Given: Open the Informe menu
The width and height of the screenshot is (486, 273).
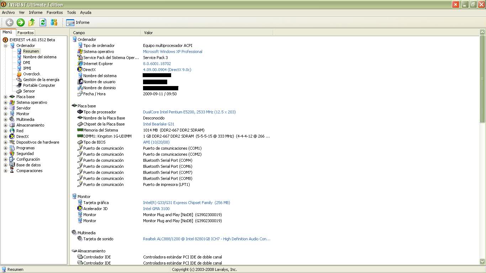Looking at the screenshot, I should pyautogui.click(x=36, y=12).
